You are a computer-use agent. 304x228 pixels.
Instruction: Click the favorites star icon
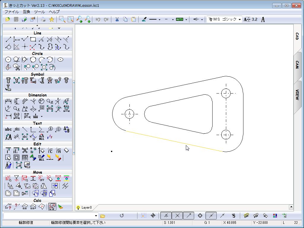(52, 19)
